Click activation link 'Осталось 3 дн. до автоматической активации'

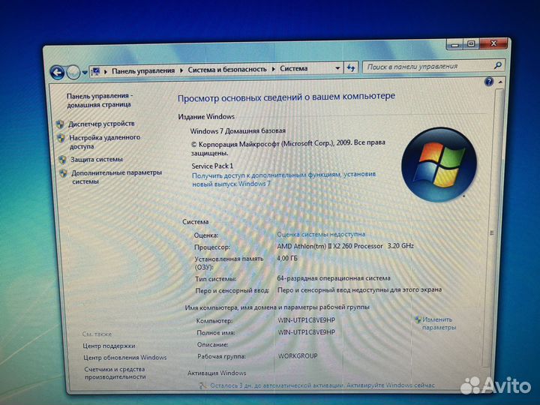[x=322, y=385]
